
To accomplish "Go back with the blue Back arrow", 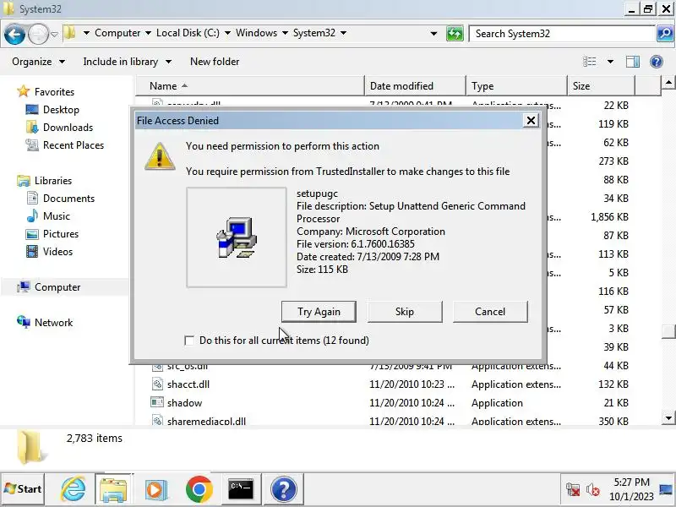I will click(14, 34).
